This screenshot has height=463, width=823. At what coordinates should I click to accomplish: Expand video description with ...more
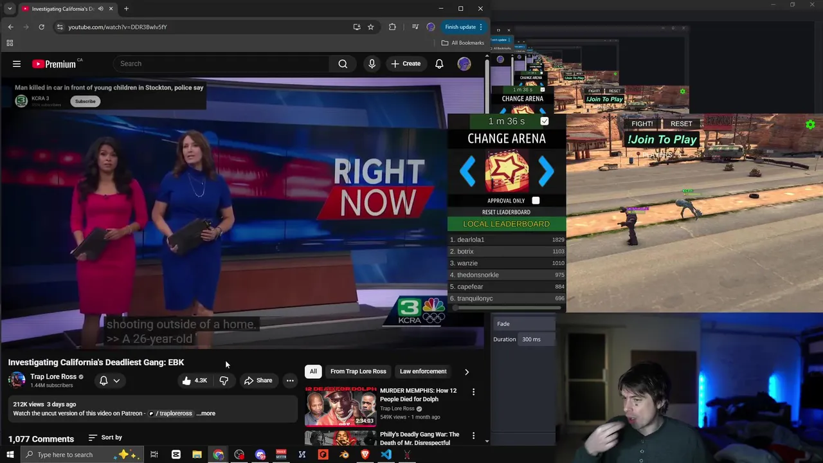pyautogui.click(x=206, y=413)
